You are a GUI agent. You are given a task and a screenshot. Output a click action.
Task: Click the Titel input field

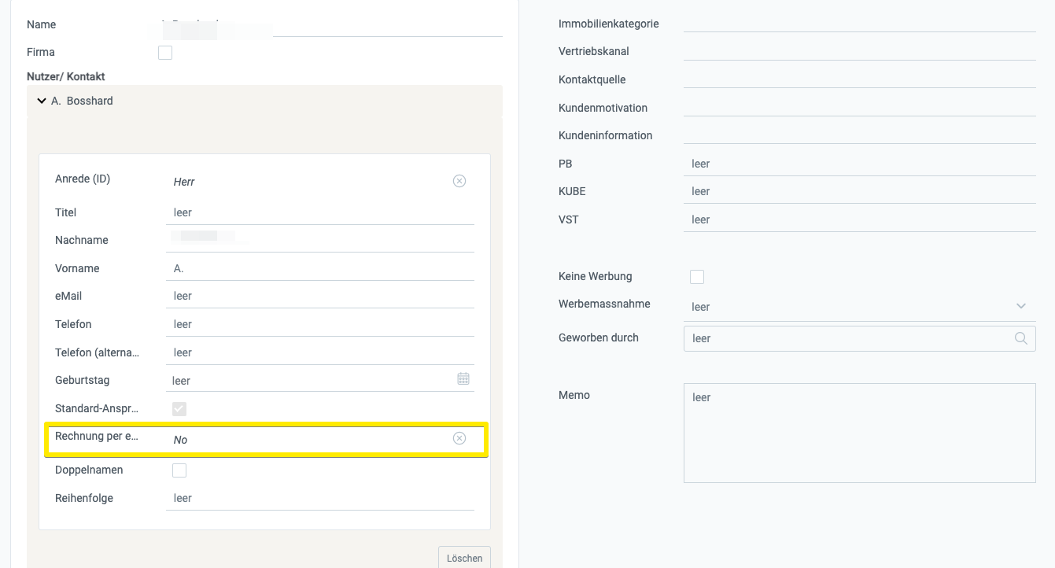click(x=320, y=212)
